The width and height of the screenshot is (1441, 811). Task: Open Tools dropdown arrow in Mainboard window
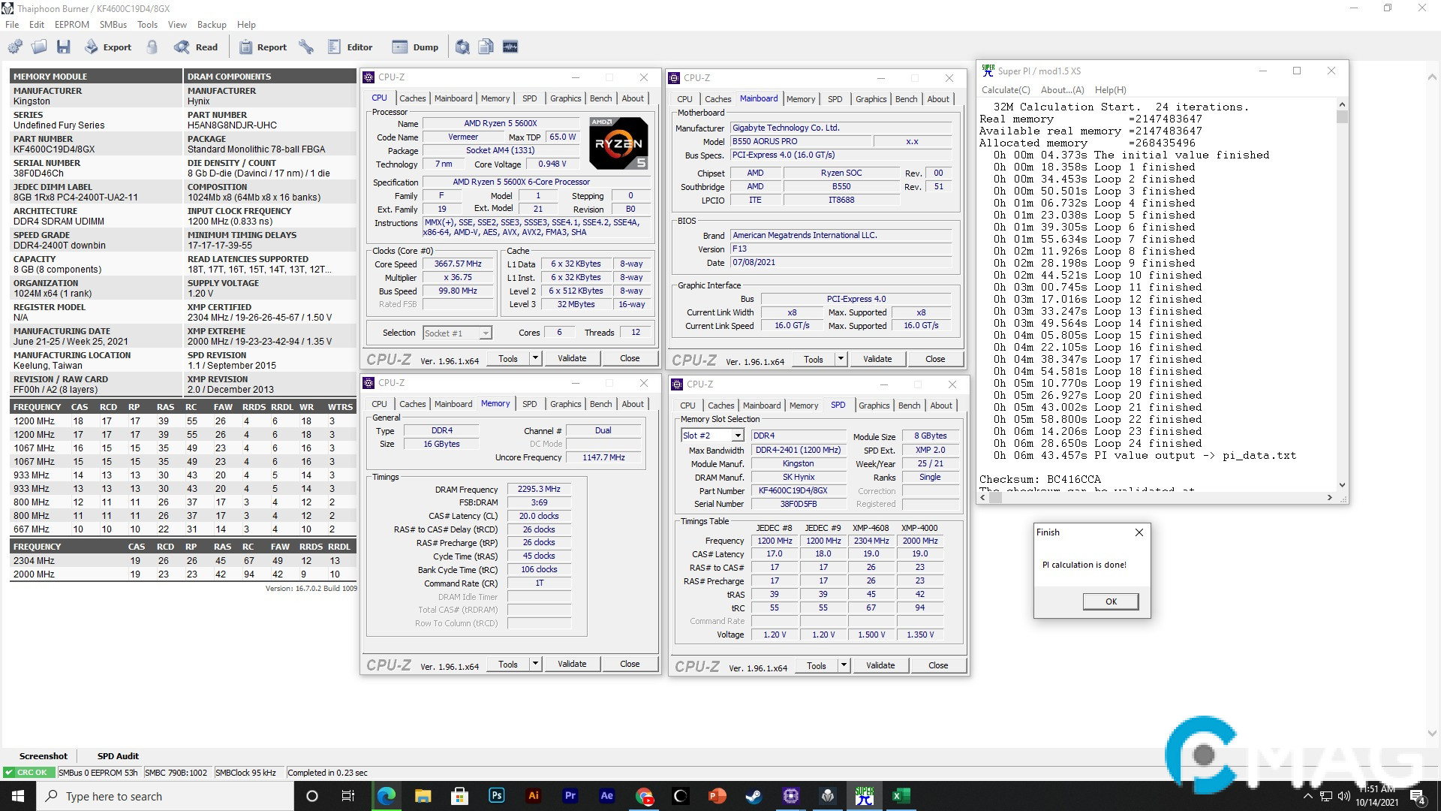(841, 359)
